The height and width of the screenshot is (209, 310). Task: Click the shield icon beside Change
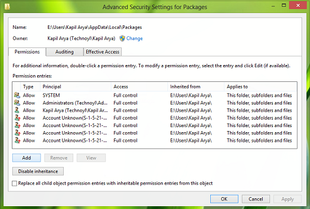pos(122,38)
